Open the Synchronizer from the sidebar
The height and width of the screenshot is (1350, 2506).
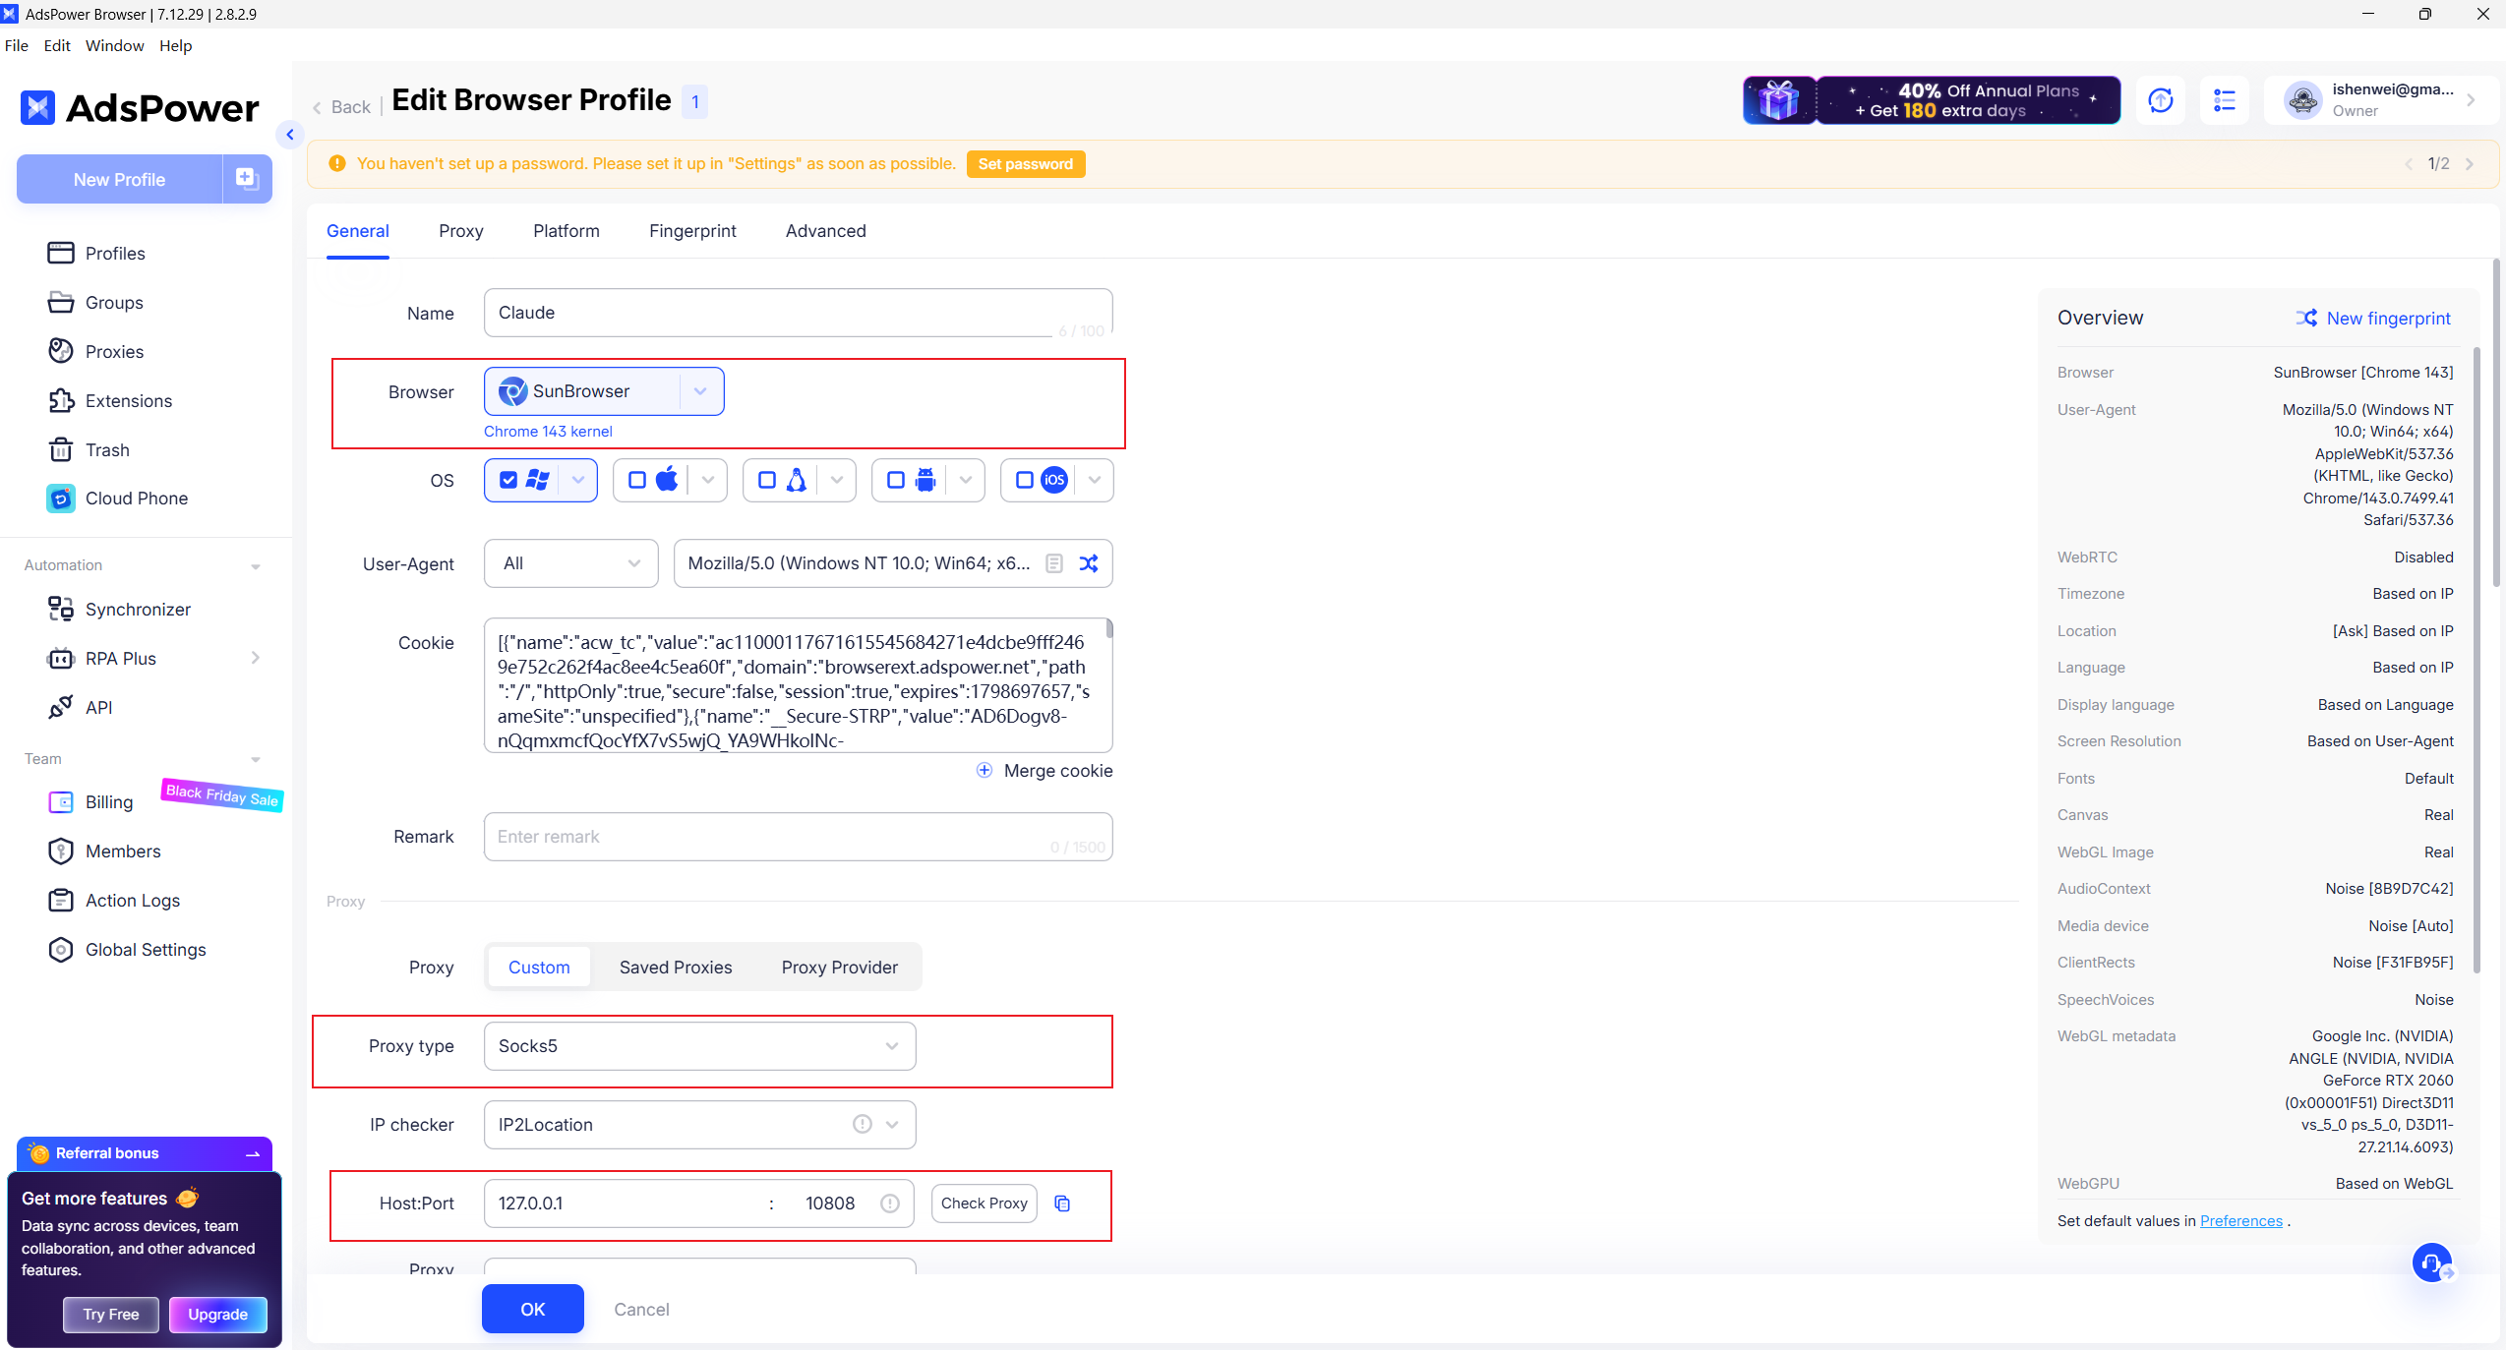pos(138,610)
